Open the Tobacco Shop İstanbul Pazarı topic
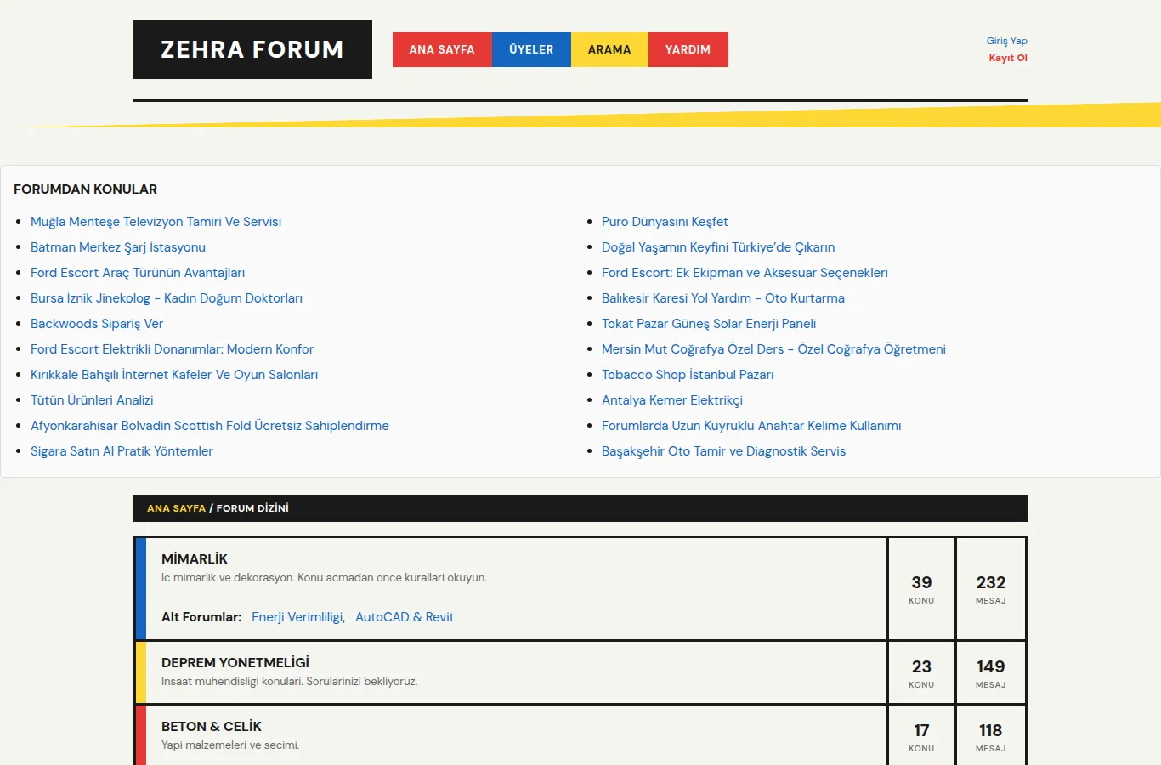This screenshot has width=1161, height=765. coord(688,375)
